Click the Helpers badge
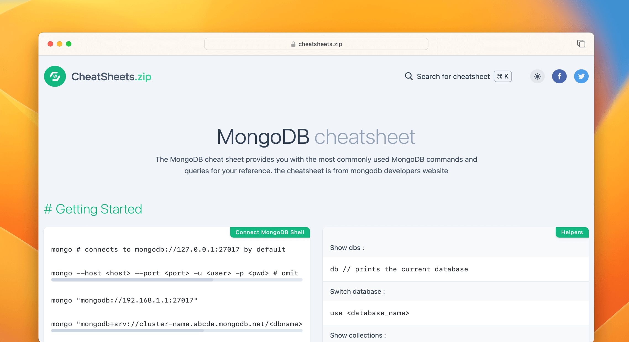The width and height of the screenshot is (629, 342). point(572,232)
